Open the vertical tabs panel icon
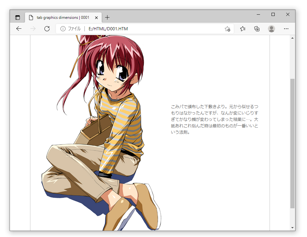This screenshot has width=307, height=237. pos(18,18)
